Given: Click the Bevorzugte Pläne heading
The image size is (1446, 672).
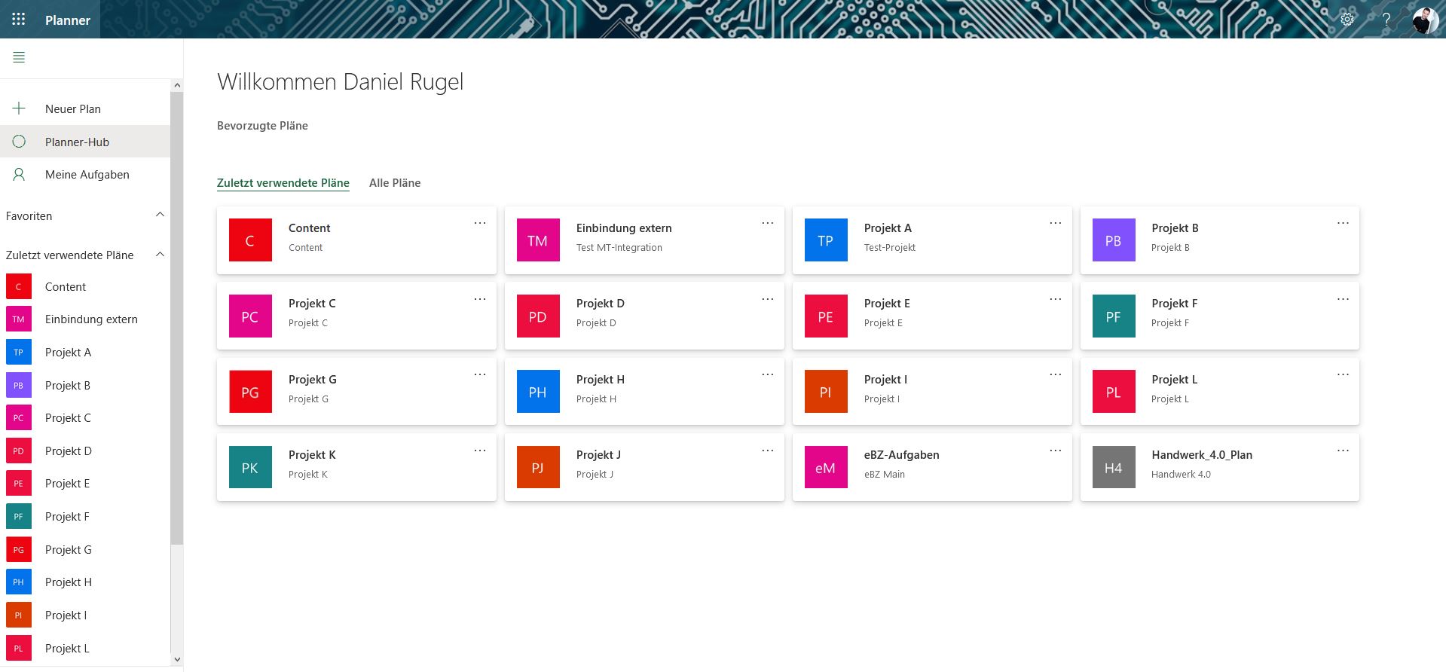Looking at the screenshot, I should (262, 126).
